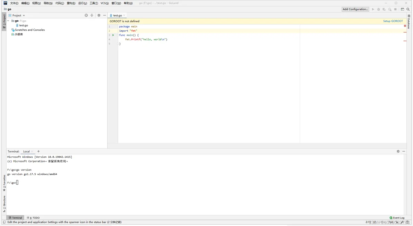
Task: Switch to the test.go editor tab
Action: [117, 16]
